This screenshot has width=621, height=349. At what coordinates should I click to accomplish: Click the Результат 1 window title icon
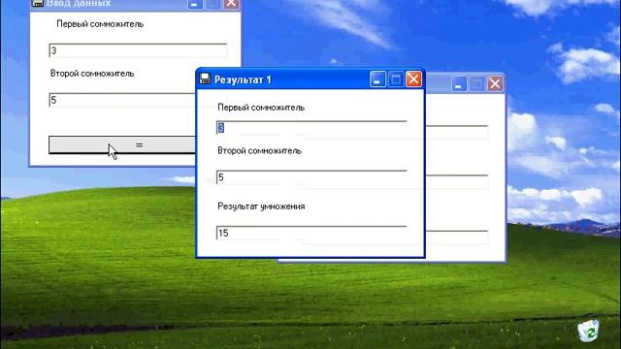(x=205, y=79)
